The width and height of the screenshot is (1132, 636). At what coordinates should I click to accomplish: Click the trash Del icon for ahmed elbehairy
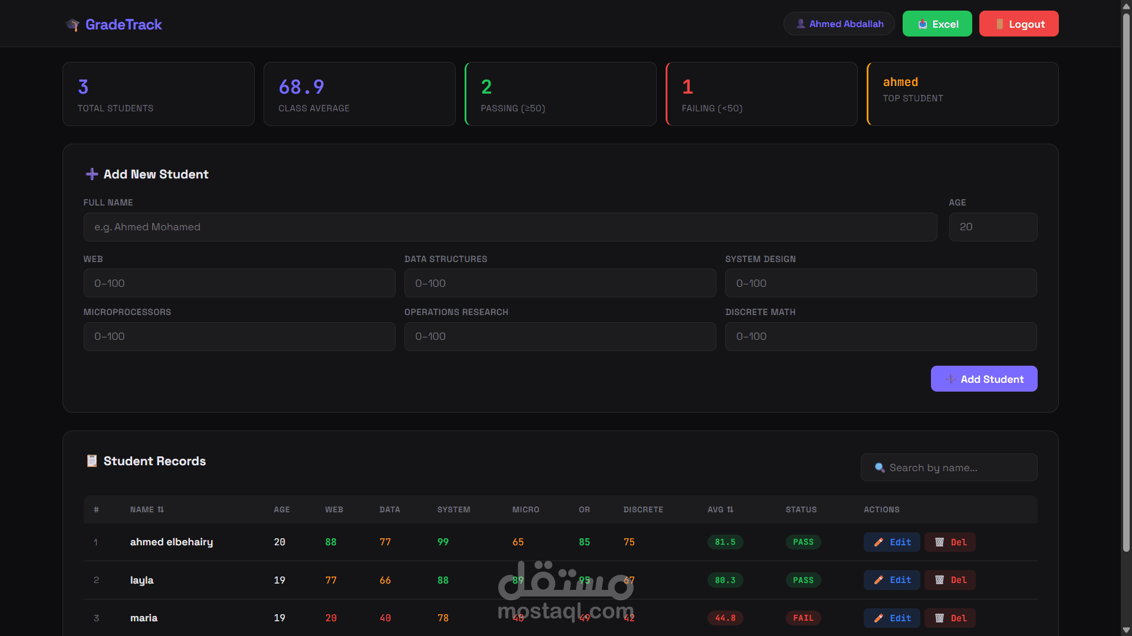pyautogui.click(x=939, y=542)
